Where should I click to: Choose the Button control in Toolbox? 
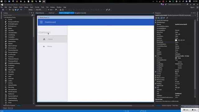[x=10, y=28]
